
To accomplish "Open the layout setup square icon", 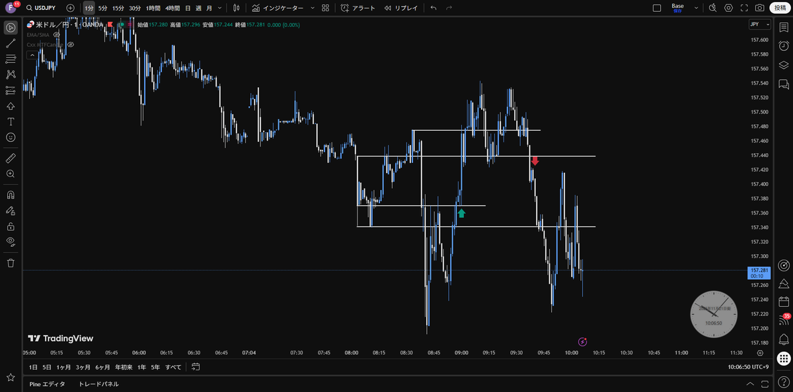I will (657, 8).
